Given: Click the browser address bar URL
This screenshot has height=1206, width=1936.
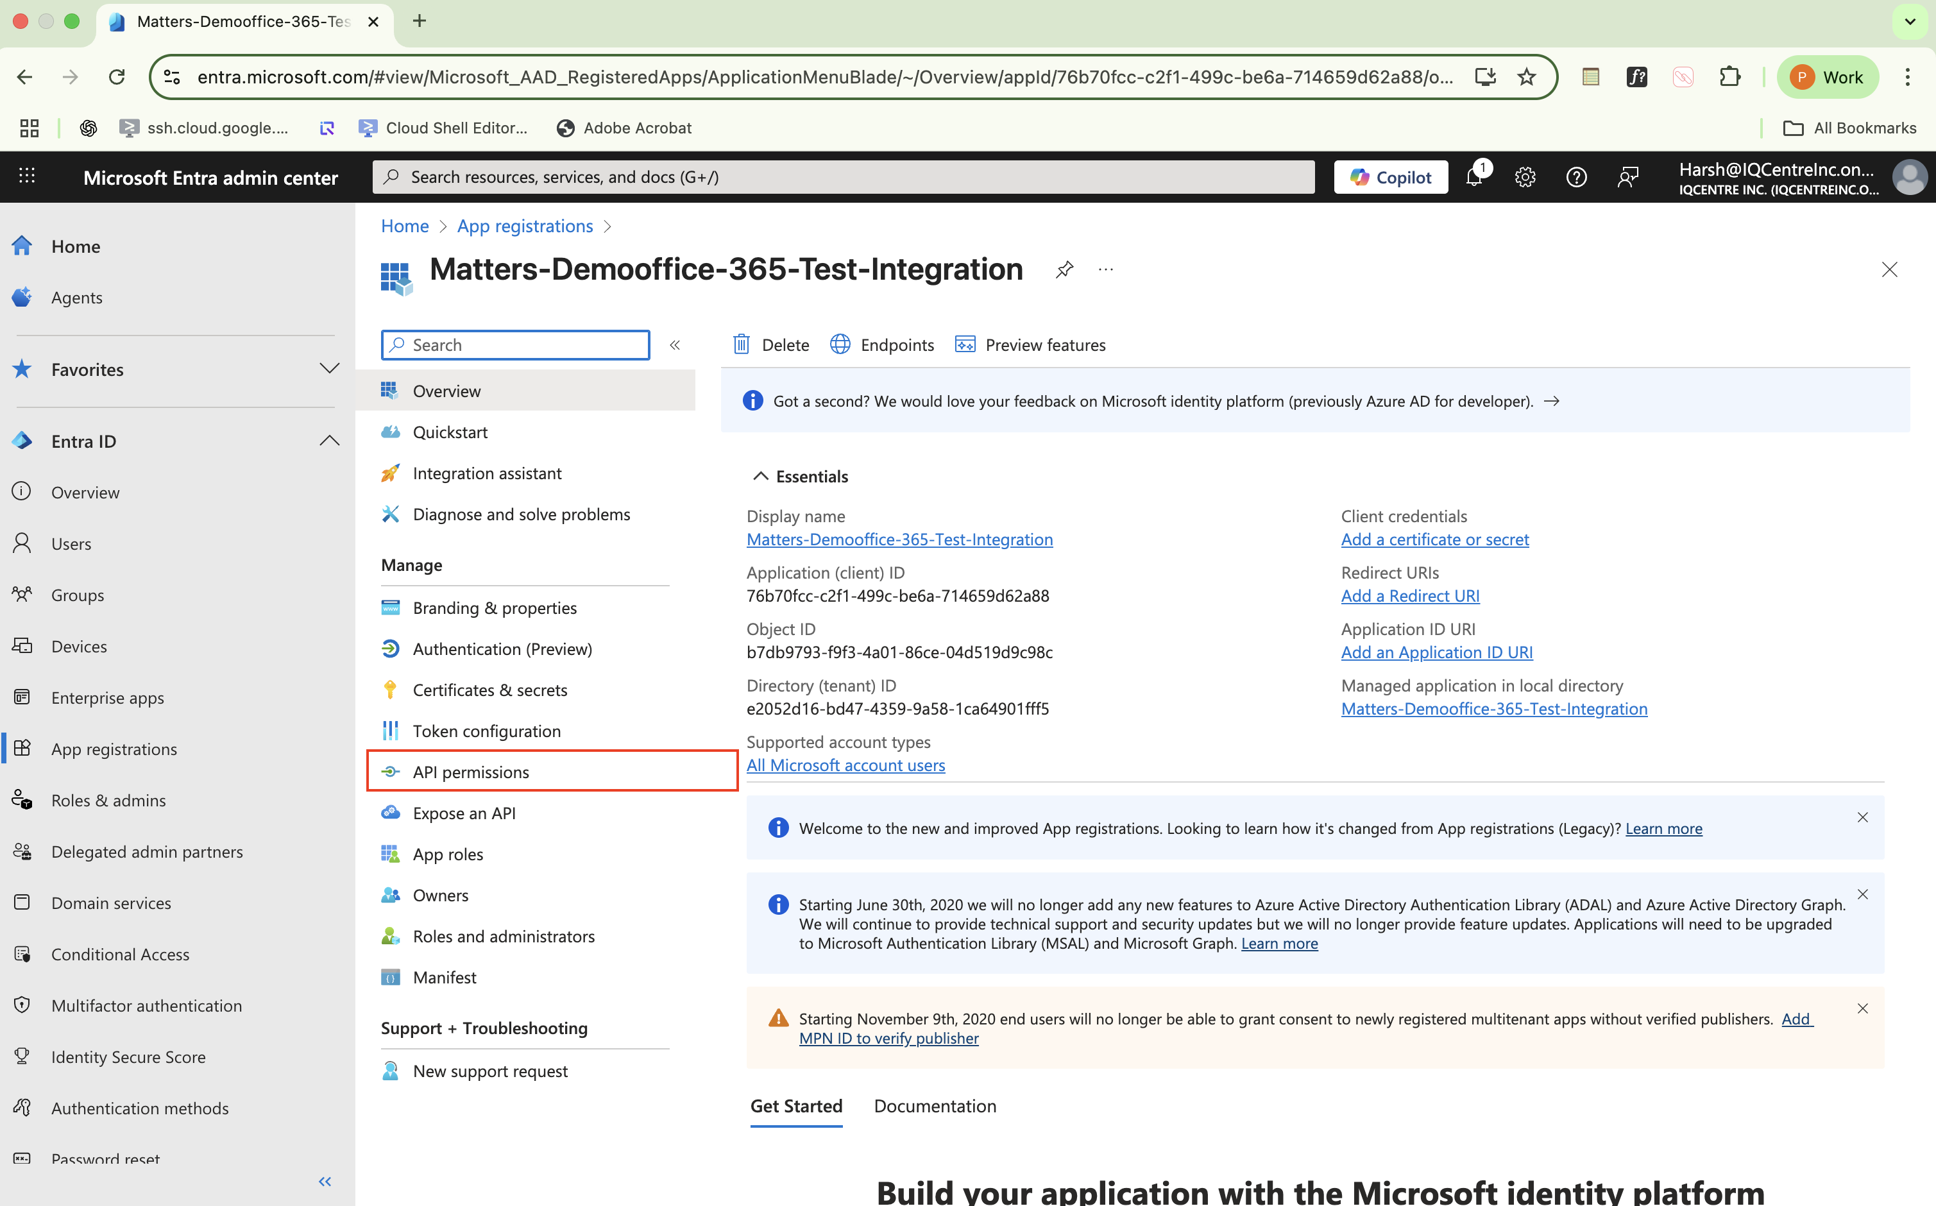Looking at the screenshot, I should (824, 76).
